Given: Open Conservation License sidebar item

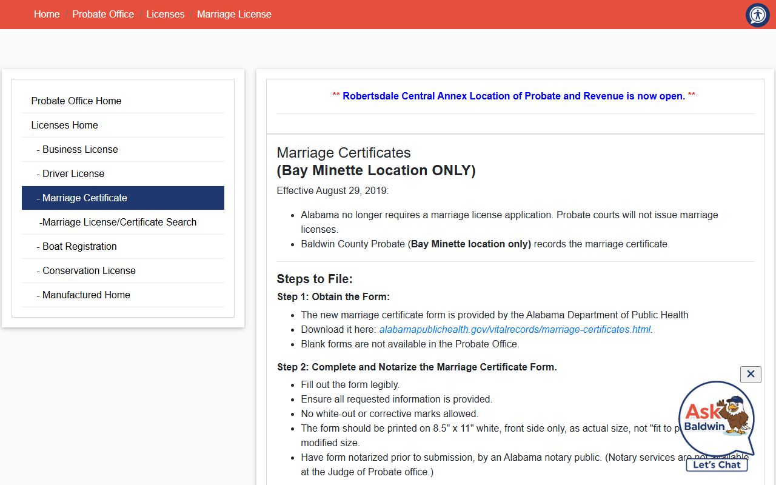Looking at the screenshot, I should (123, 270).
